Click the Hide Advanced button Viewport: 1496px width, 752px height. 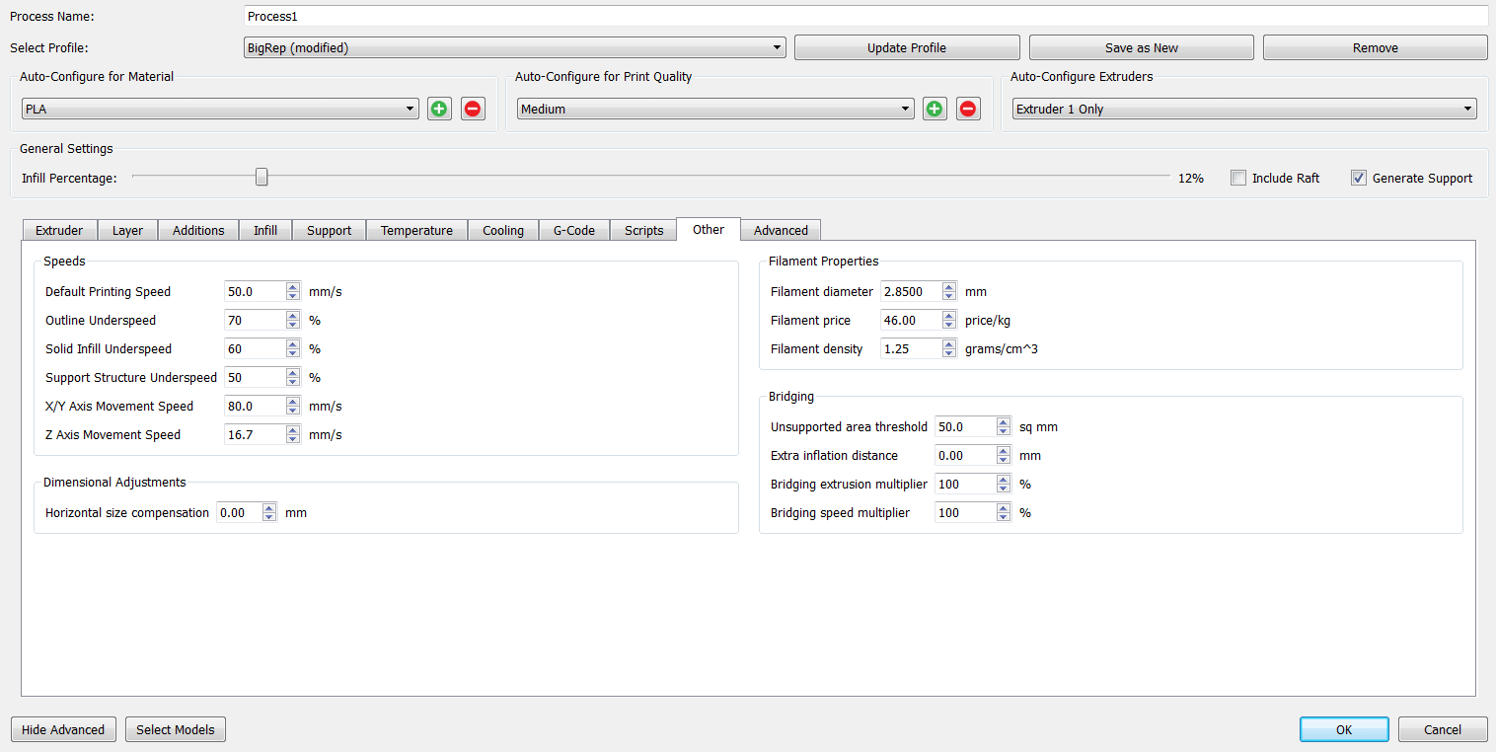[x=63, y=729]
